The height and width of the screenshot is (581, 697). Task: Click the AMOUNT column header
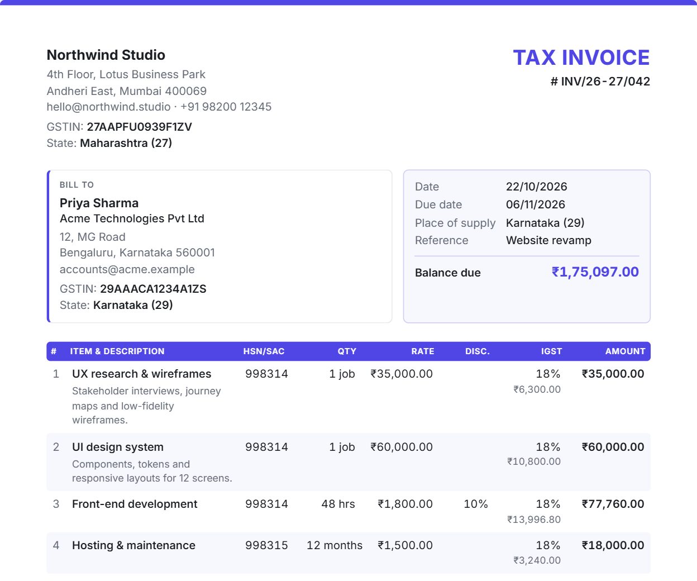click(x=626, y=351)
